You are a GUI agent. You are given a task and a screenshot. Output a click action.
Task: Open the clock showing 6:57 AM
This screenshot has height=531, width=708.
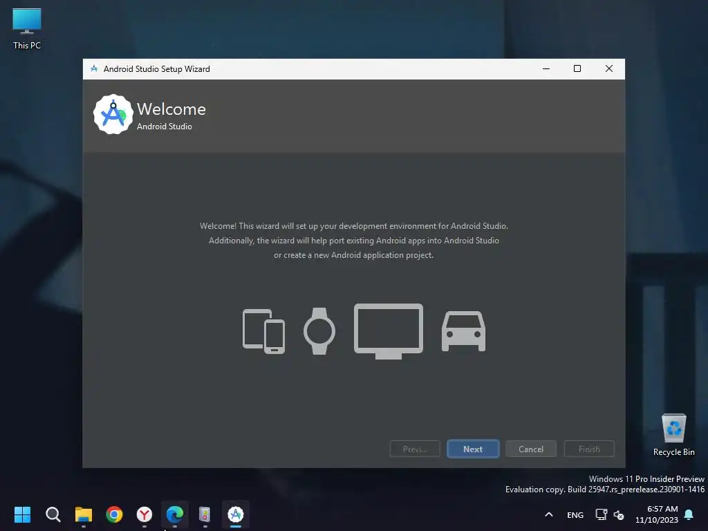pos(657,514)
